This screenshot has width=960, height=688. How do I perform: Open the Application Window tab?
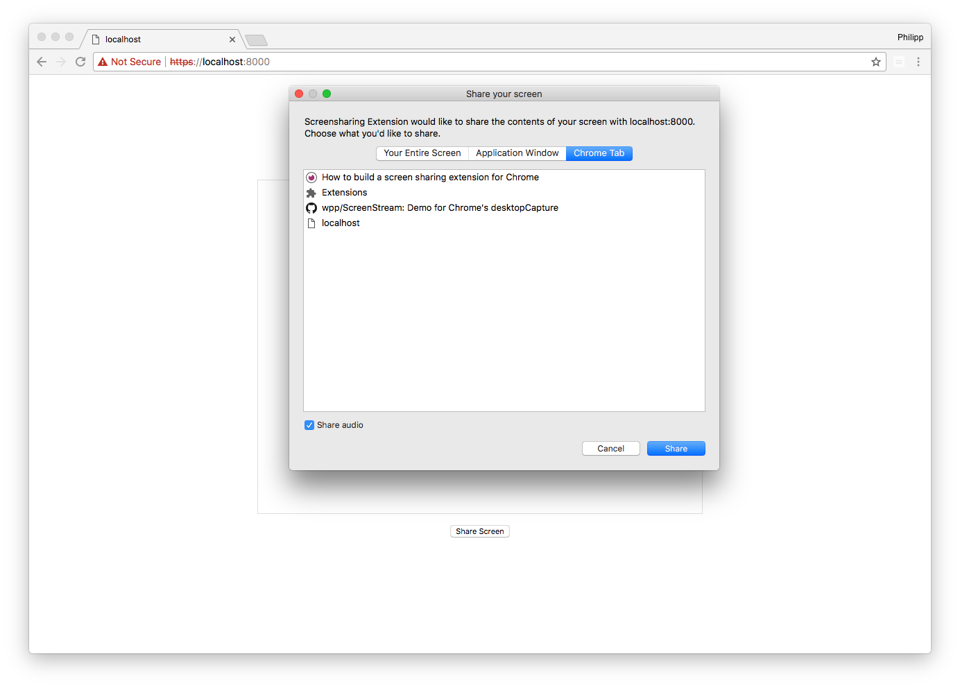coord(517,153)
